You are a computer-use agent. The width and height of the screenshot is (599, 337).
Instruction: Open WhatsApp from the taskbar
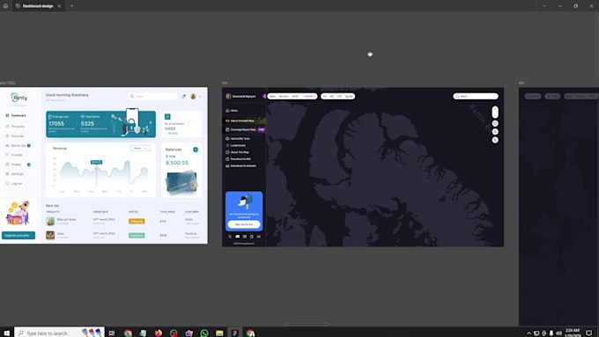pos(204,333)
